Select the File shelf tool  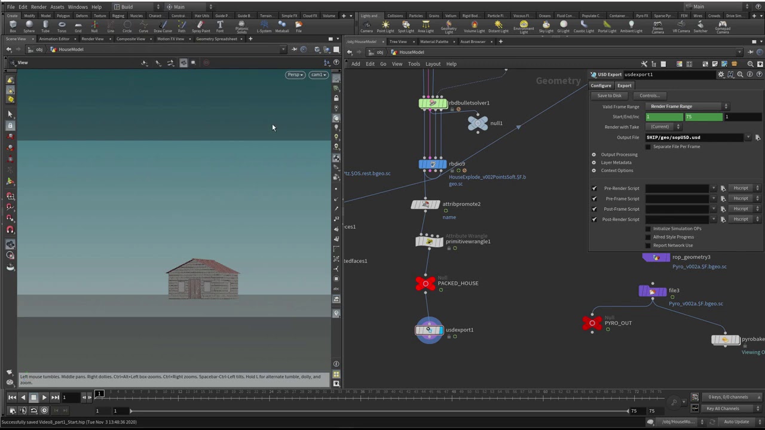point(299,27)
